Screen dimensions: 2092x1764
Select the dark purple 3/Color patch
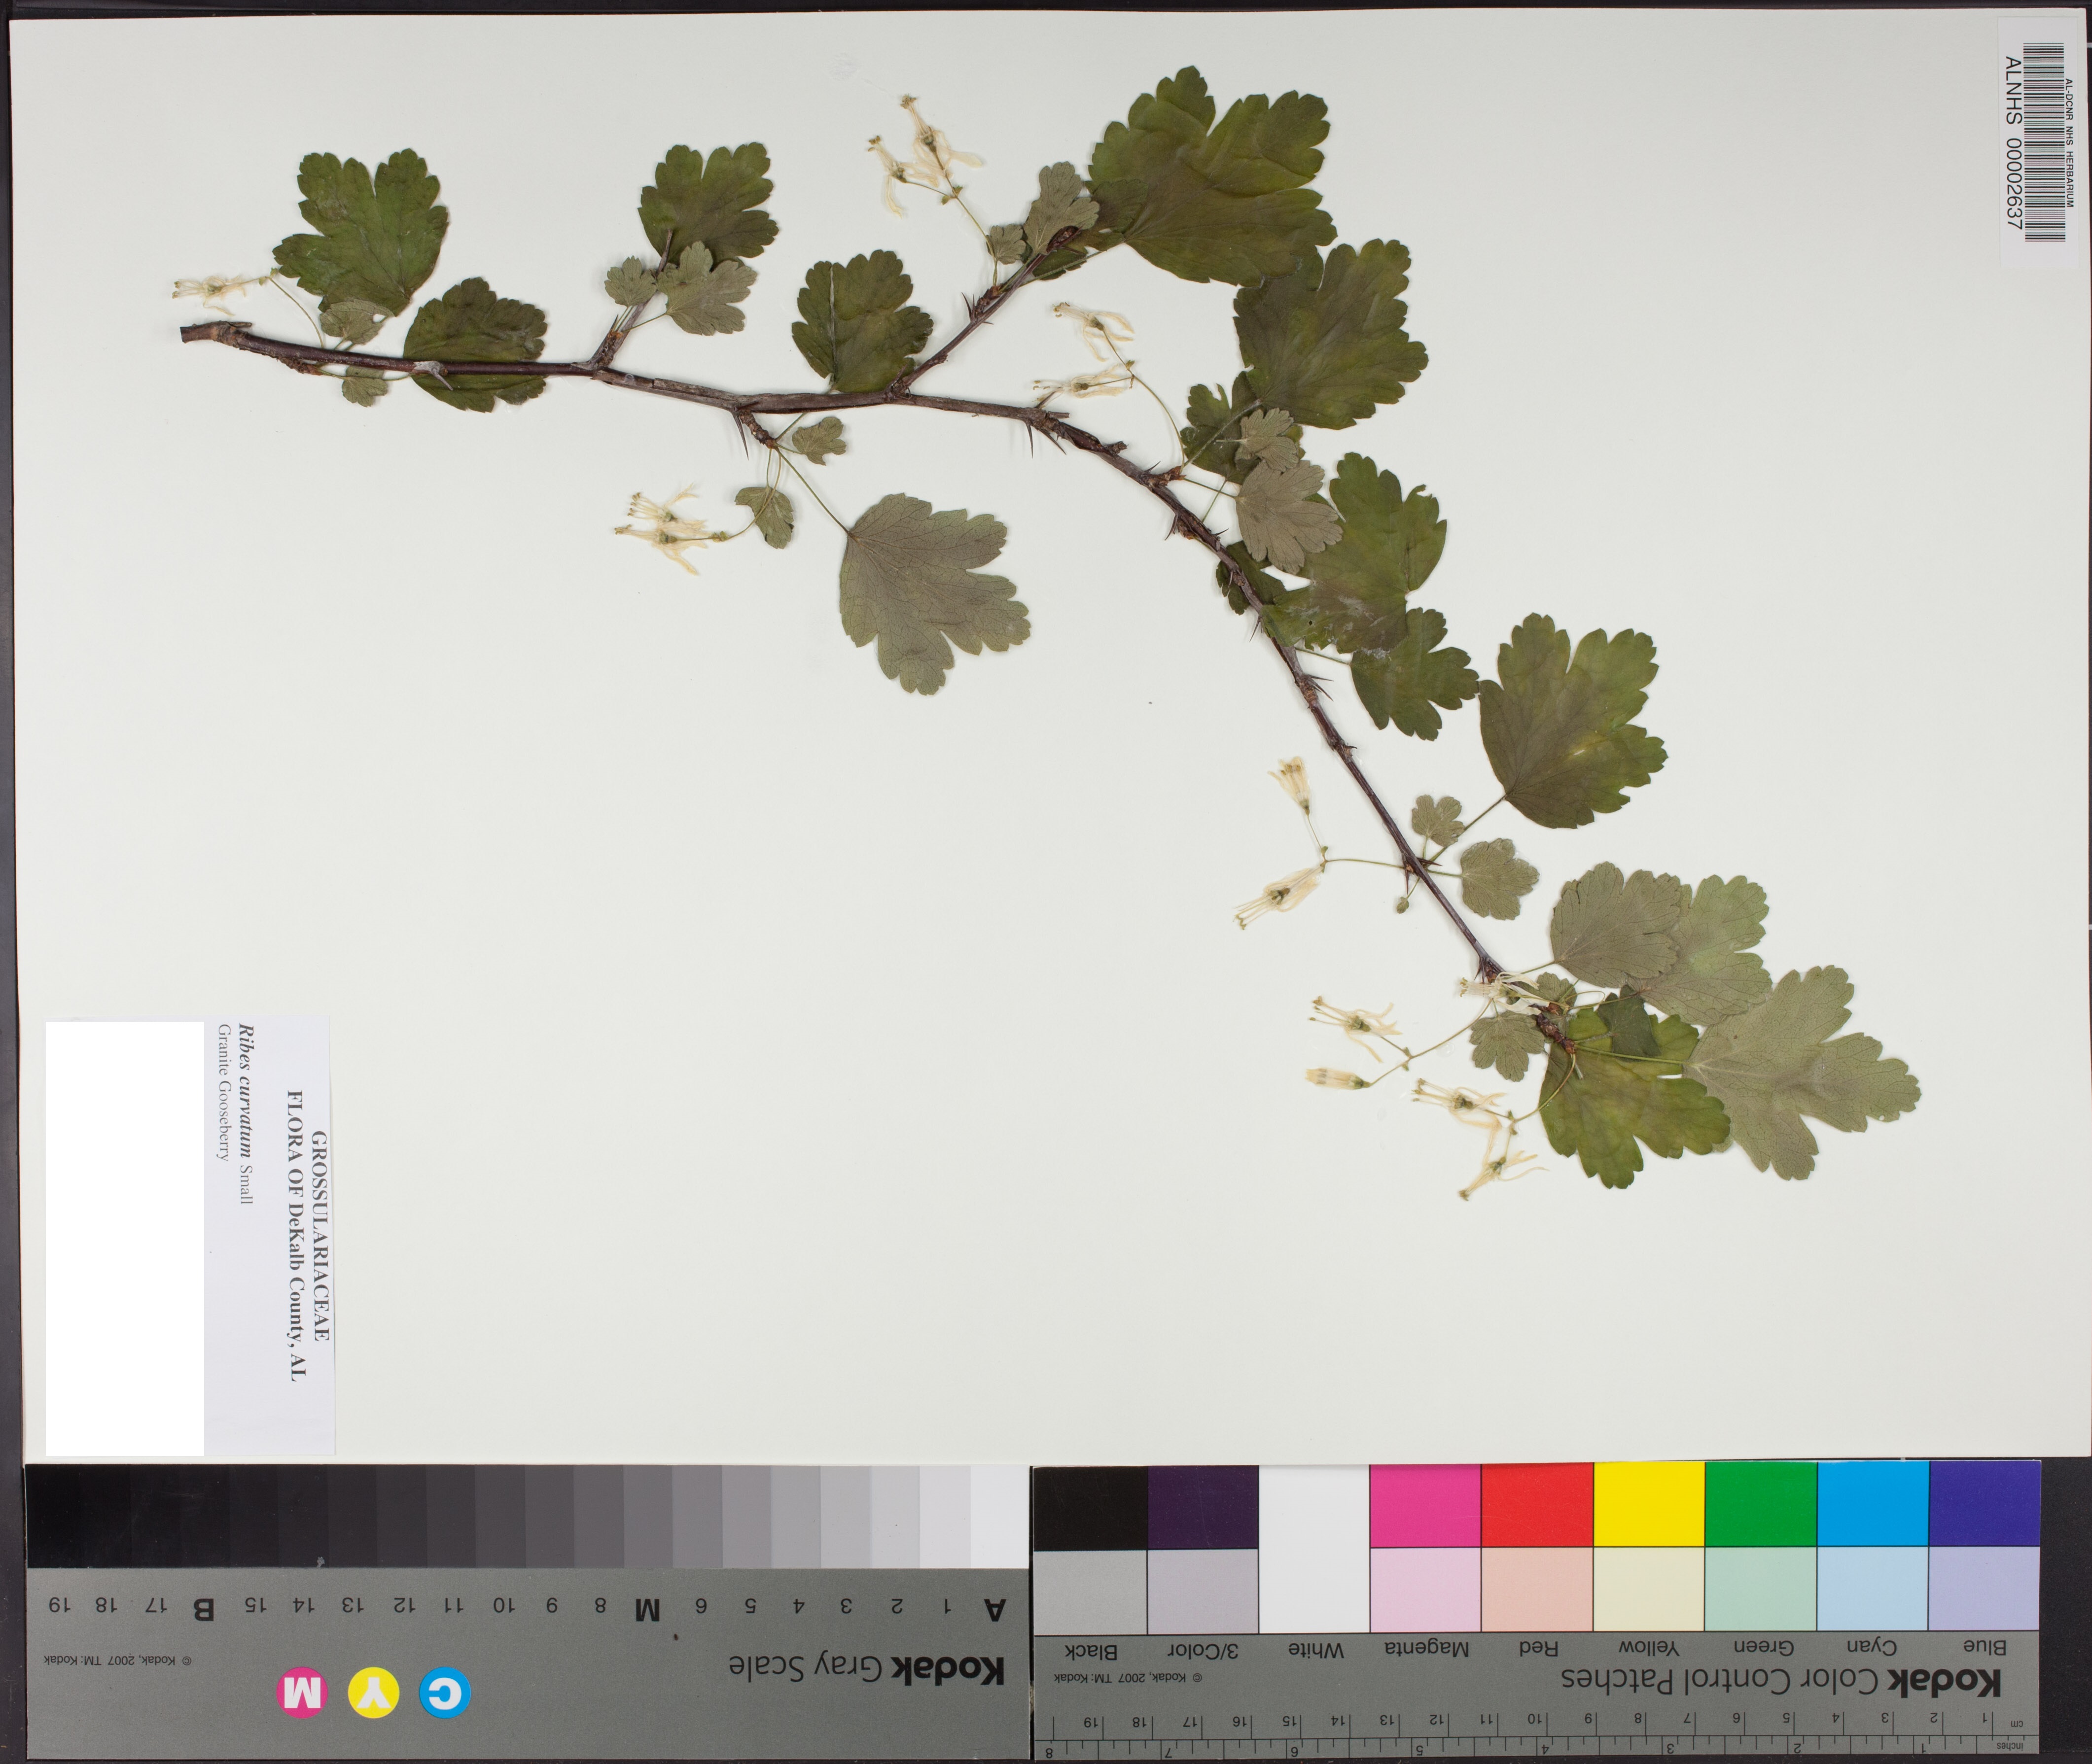click(x=1203, y=1507)
